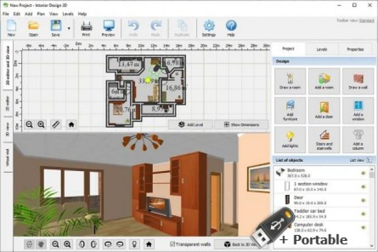Click the Redo toolbar icon
378x252 pixels.
[155, 28]
